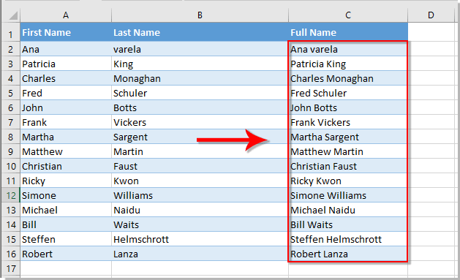The width and height of the screenshot is (460, 280).
Task: Select row 12 header
Action: pos(11,195)
